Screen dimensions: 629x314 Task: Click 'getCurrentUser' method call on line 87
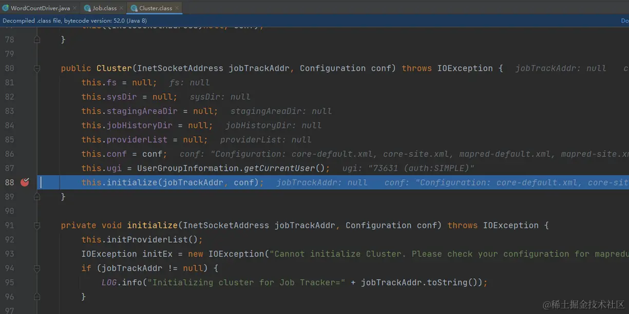click(279, 168)
